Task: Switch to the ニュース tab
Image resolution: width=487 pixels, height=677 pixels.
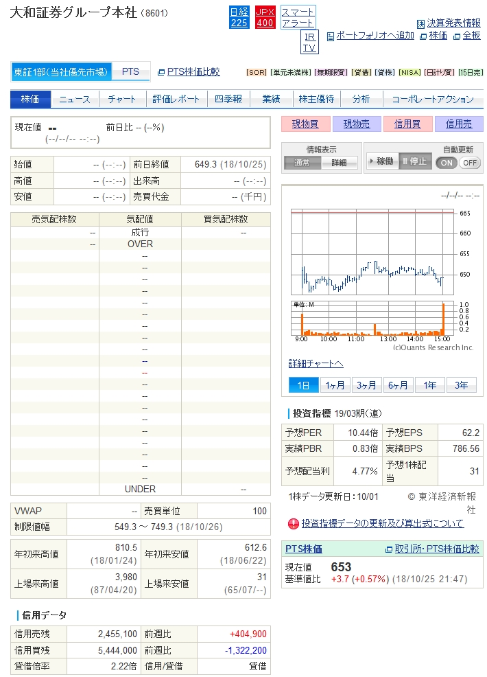Action: [x=75, y=100]
